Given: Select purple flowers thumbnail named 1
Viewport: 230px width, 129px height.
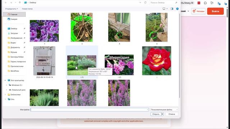Looking at the screenshot, I should [x=44, y=31].
